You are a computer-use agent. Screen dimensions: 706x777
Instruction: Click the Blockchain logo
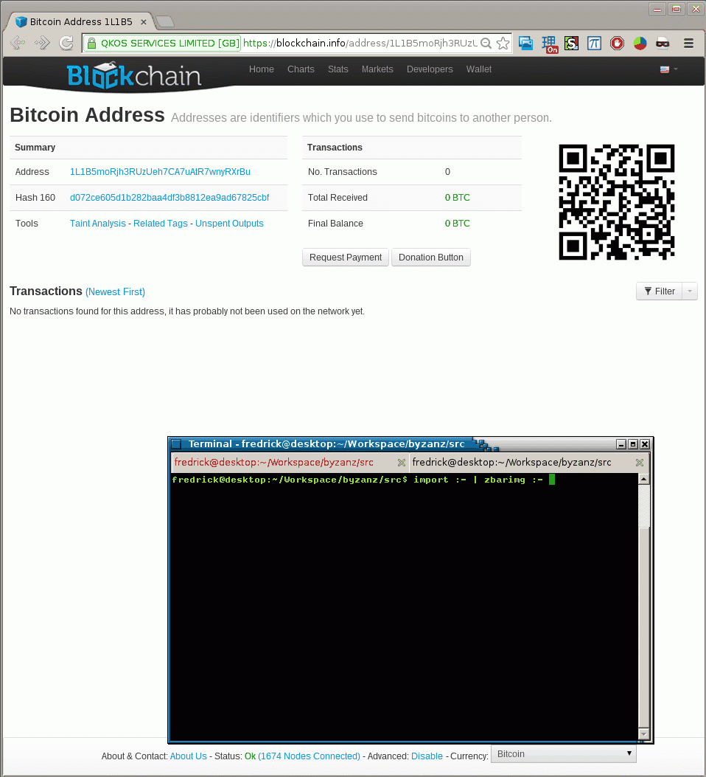tap(133, 76)
